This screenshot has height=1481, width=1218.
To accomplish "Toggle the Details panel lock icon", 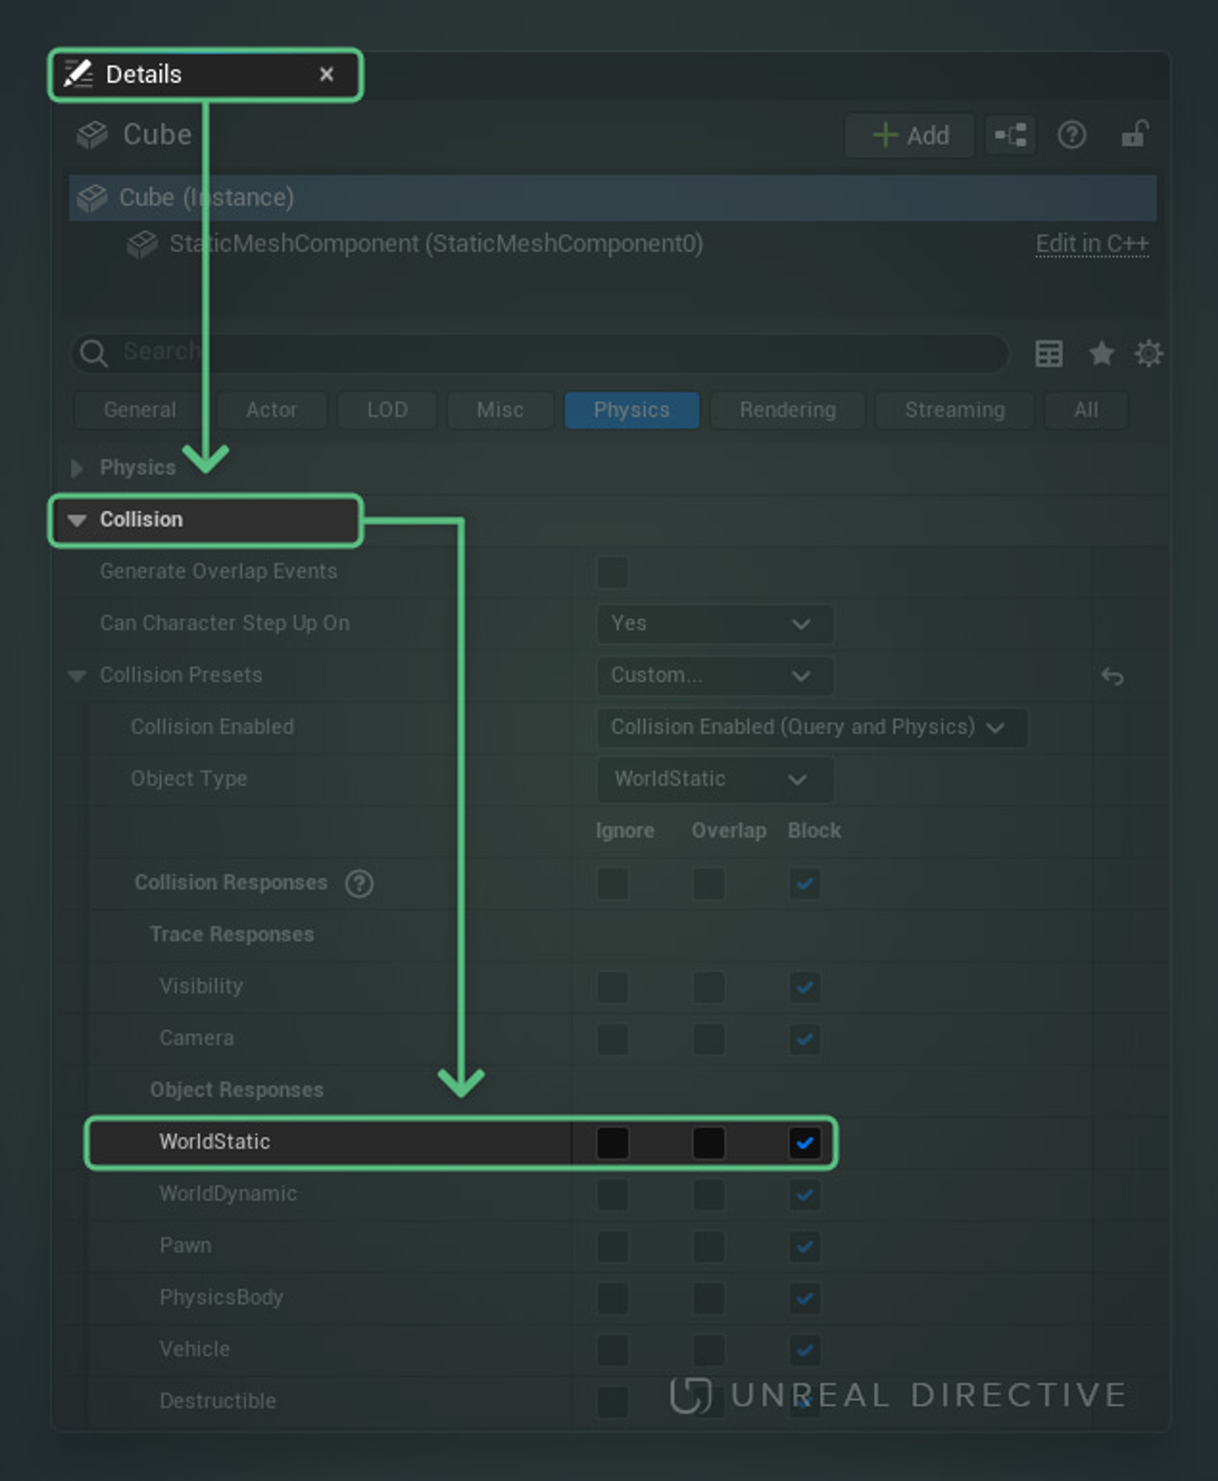I will coord(1134,134).
